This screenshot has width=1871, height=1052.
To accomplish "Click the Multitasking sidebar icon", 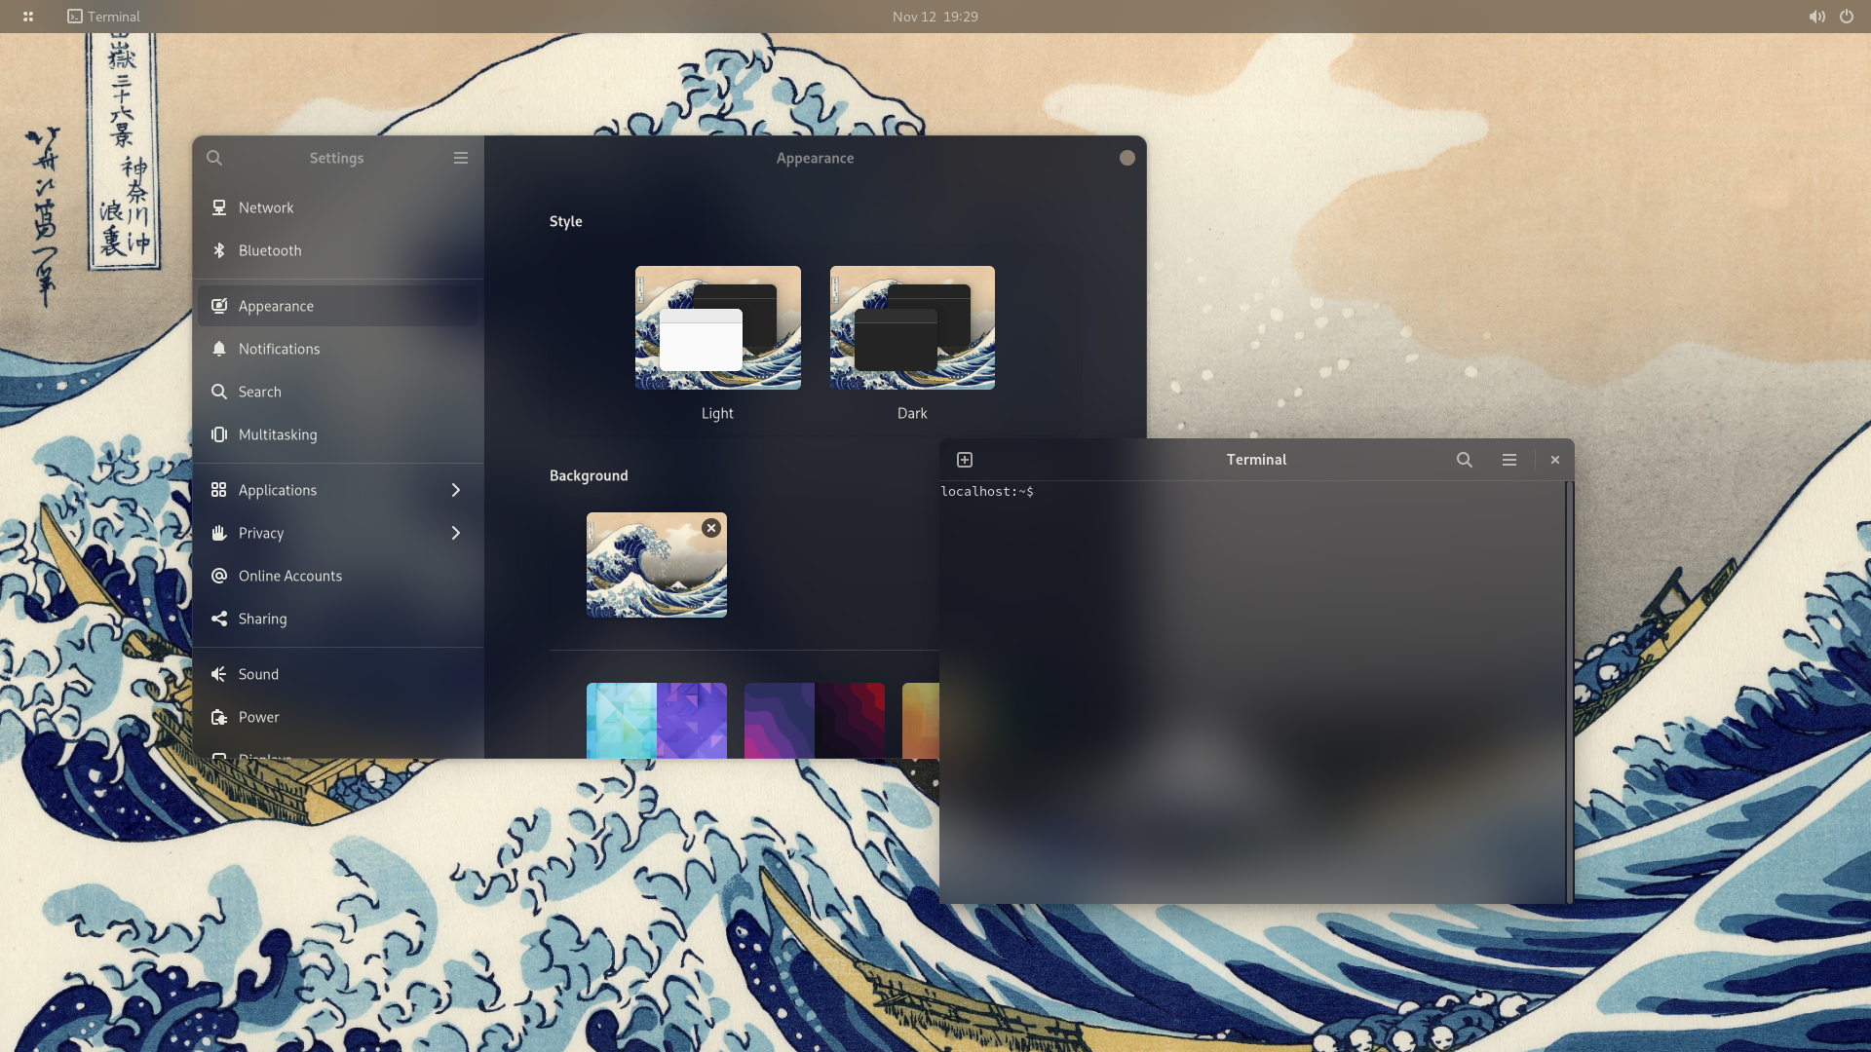I will (x=219, y=434).
